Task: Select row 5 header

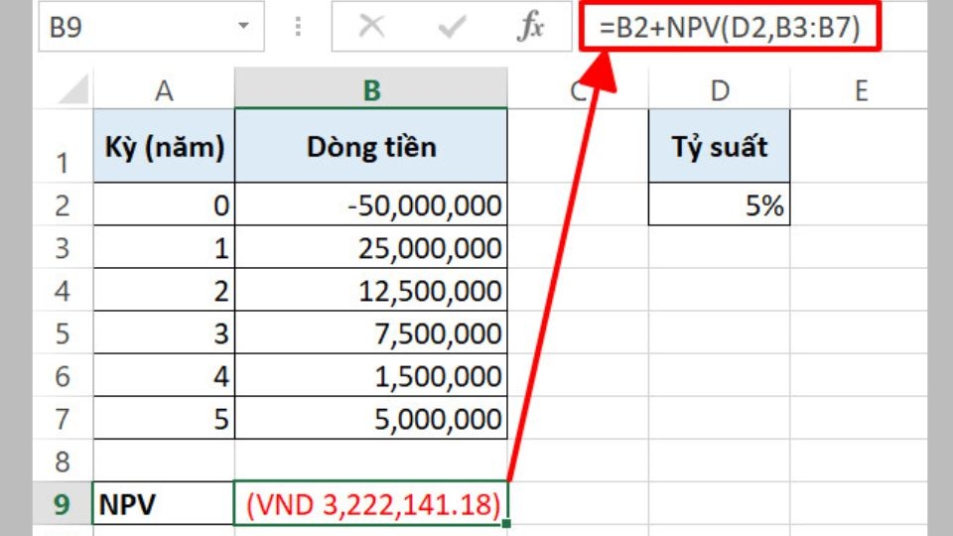Action: coord(63,333)
